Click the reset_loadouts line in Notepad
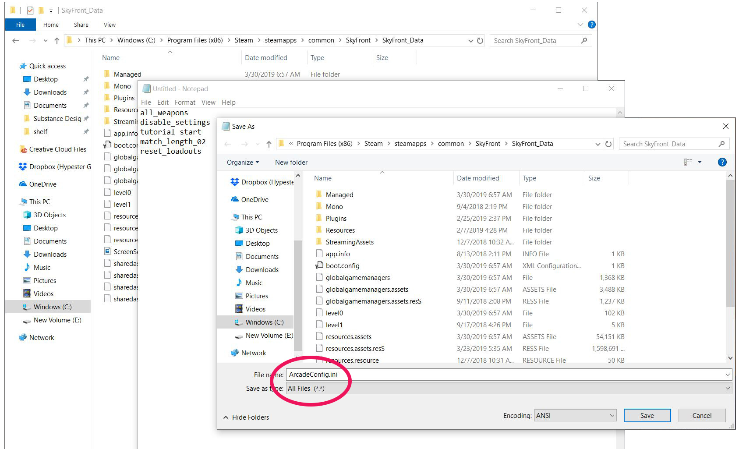This screenshot has width=753, height=449. tap(170, 151)
